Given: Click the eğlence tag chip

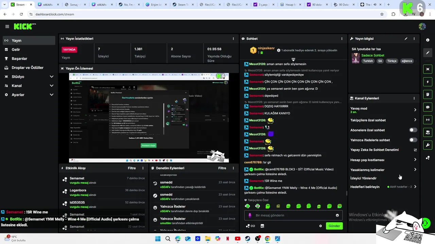Looking at the screenshot, I should [x=407, y=61].
